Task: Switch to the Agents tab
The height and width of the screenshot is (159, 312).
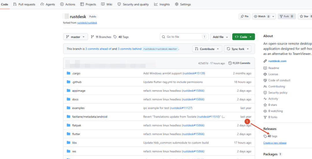Action: click(48, 4)
